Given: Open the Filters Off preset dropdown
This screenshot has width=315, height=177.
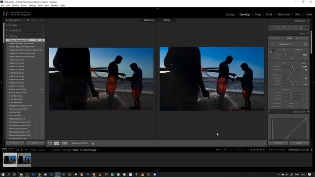Looking at the screenshot, I should [x=299, y=149].
